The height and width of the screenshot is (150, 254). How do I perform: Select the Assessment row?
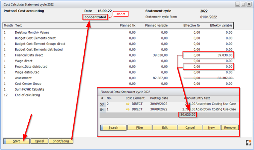point(23,78)
